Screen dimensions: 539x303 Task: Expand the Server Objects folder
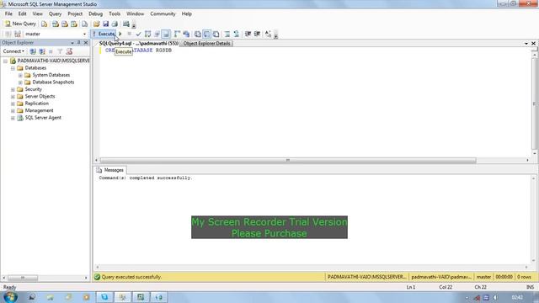point(13,97)
